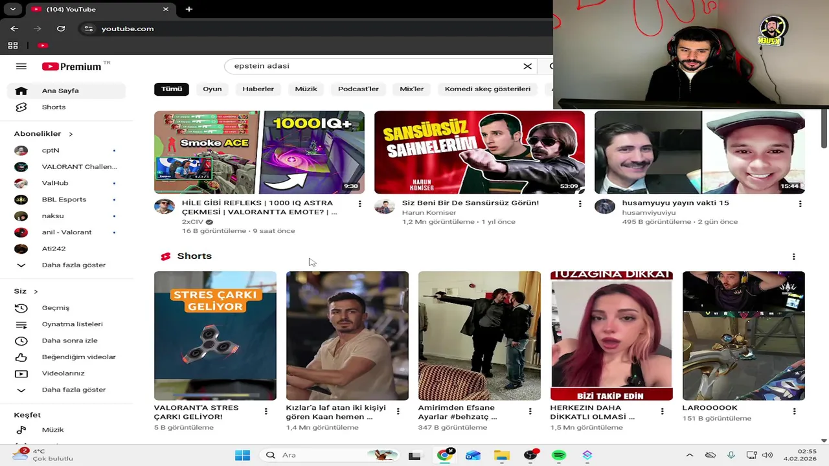This screenshot has height=466, width=829.
Task: Open options for Siz Beni Bir De Sansürsüz video
Action: [x=580, y=203]
